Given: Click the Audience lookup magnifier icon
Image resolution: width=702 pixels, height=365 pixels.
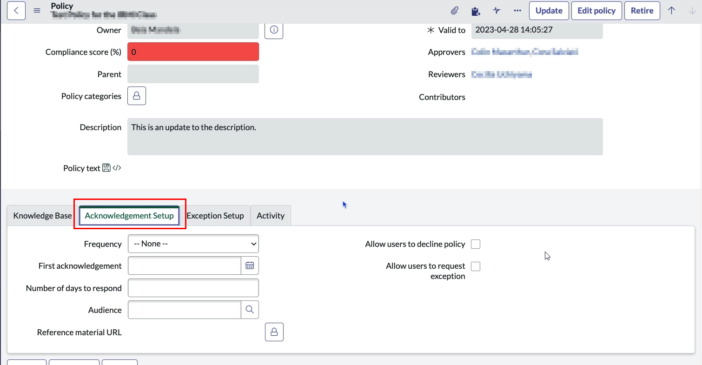Looking at the screenshot, I should point(250,310).
